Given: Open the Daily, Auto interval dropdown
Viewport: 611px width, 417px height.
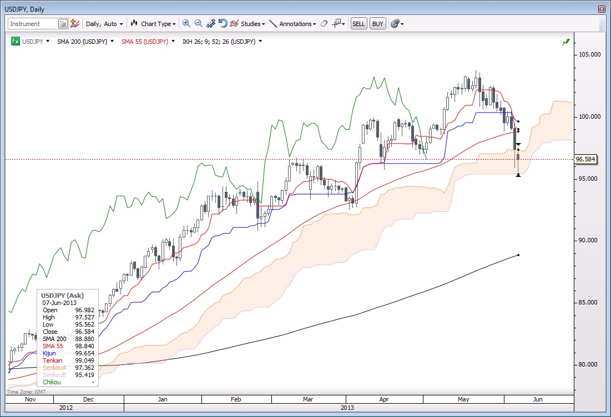Looking at the screenshot, I should [104, 24].
